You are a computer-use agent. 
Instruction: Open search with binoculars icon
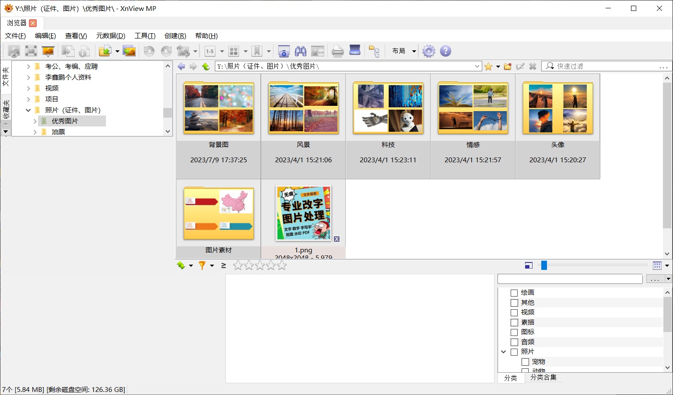tap(301, 51)
